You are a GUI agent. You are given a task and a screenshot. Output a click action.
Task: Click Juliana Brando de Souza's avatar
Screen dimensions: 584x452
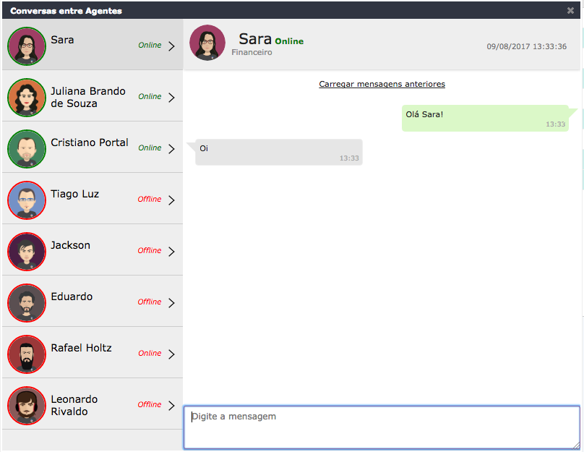coord(27,97)
